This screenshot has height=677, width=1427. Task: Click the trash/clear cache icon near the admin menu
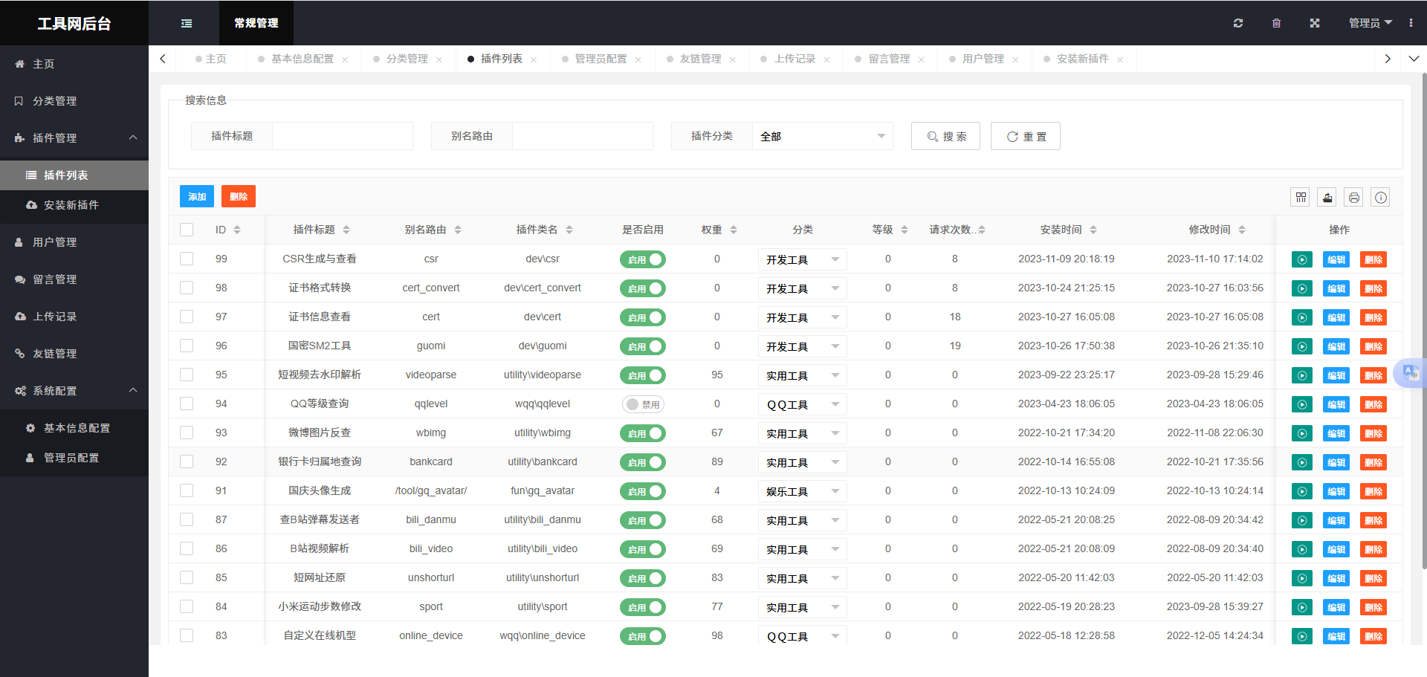(1276, 23)
